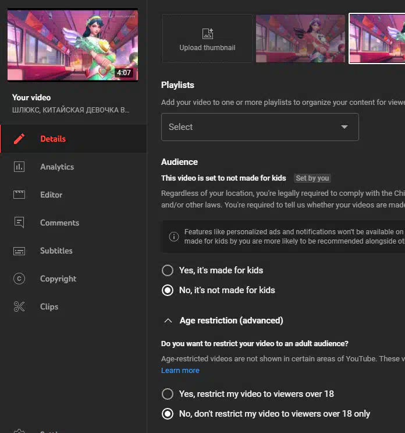405x433 pixels.
Task: Open the Clips section
Action: pyautogui.click(x=73, y=307)
